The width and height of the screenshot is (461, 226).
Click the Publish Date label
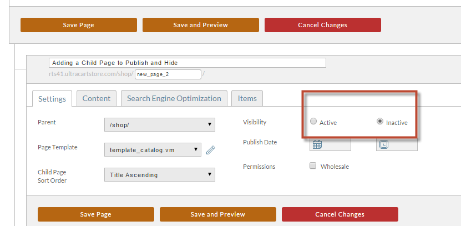point(260,142)
